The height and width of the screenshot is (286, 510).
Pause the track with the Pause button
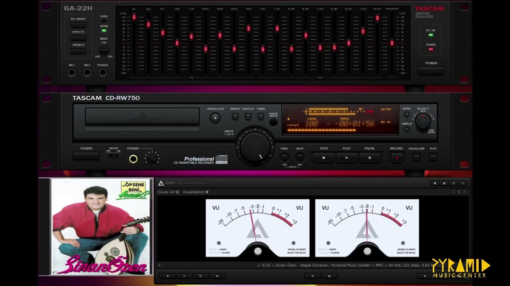coord(369,158)
